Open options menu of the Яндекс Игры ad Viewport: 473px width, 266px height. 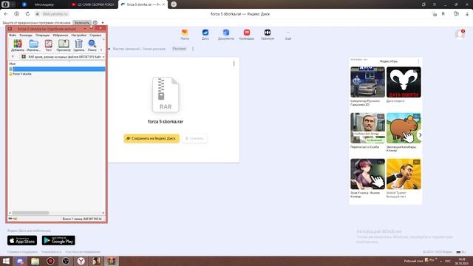[418, 61]
